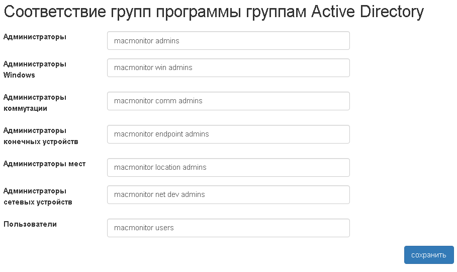Focus the 'macmonitor admins' input field
The width and height of the screenshot is (457, 272).
(228, 41)
